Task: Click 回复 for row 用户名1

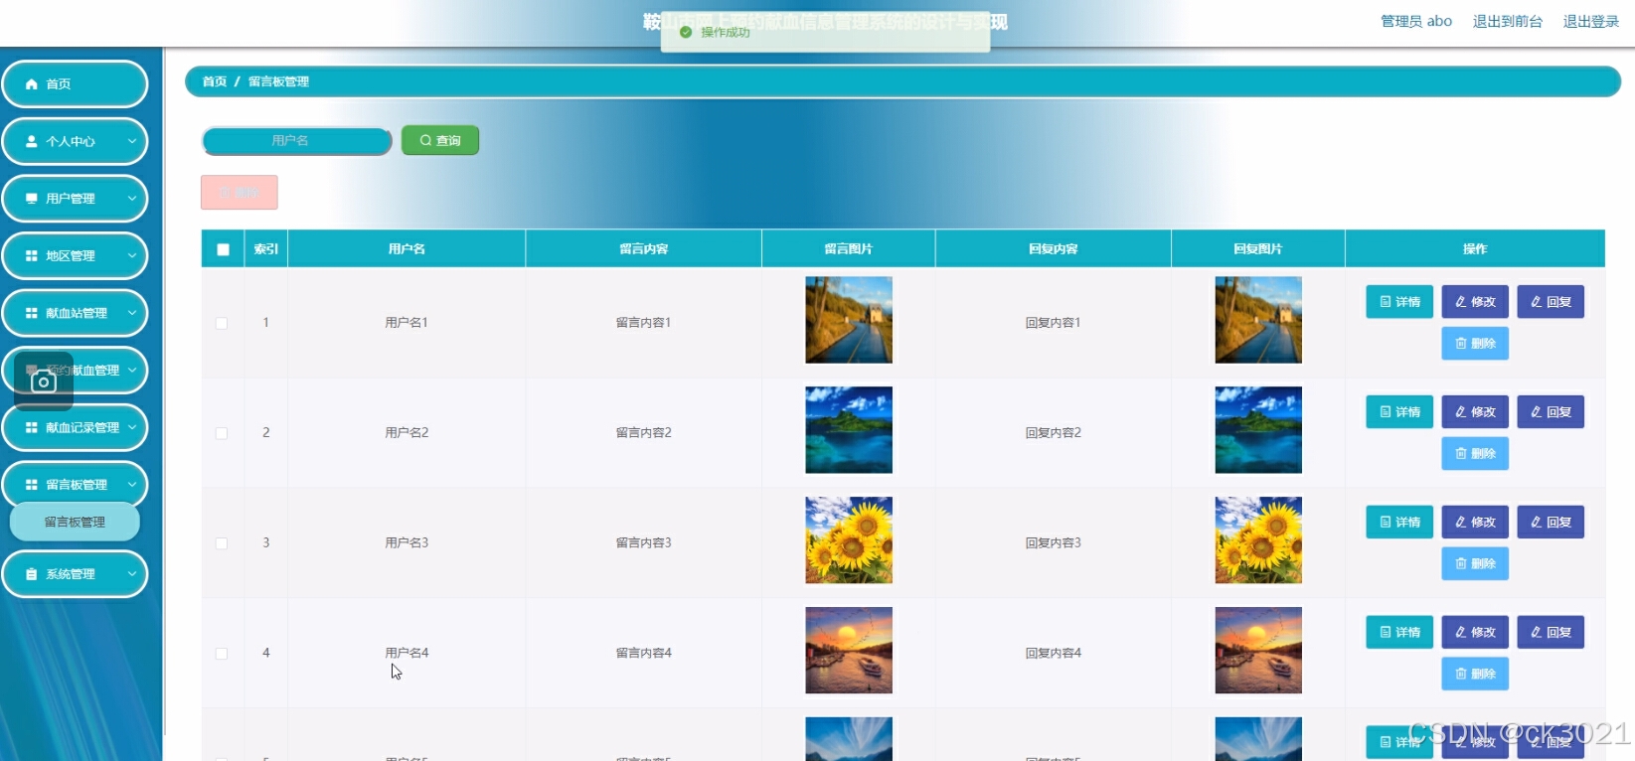Action: [x=1551, y=302]
